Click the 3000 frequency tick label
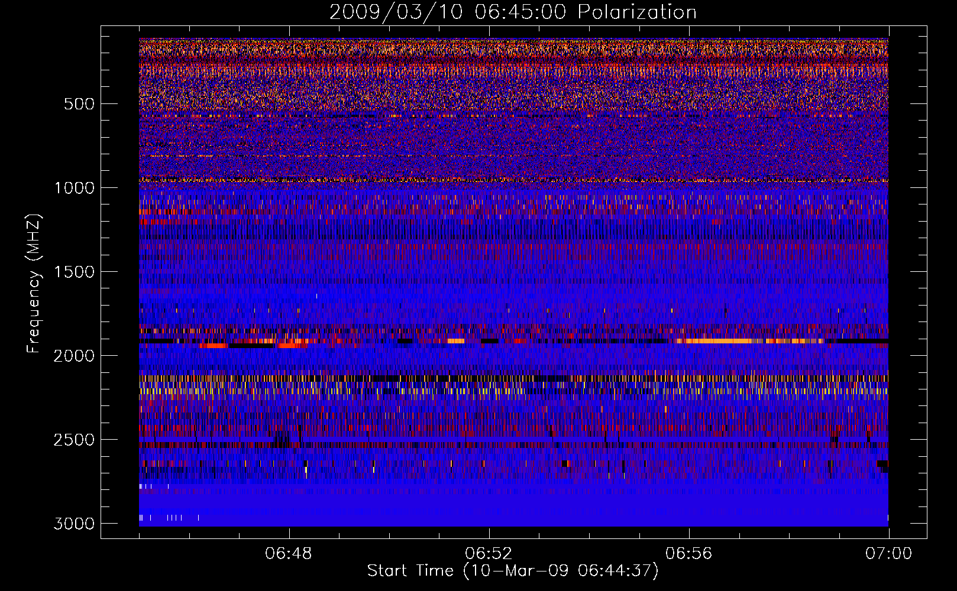 (x=74, y=524)
